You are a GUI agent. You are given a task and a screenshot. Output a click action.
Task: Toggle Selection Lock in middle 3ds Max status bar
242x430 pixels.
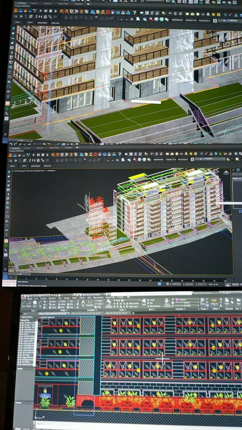click(x=163, y=284)
